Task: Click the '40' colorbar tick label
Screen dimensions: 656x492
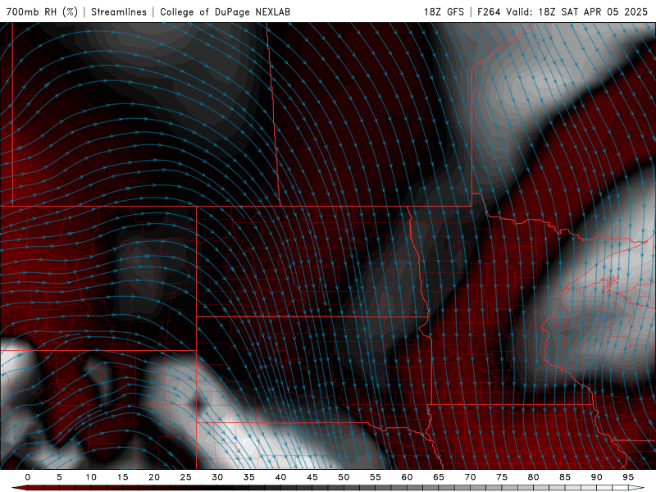Action: coord(280,477)
